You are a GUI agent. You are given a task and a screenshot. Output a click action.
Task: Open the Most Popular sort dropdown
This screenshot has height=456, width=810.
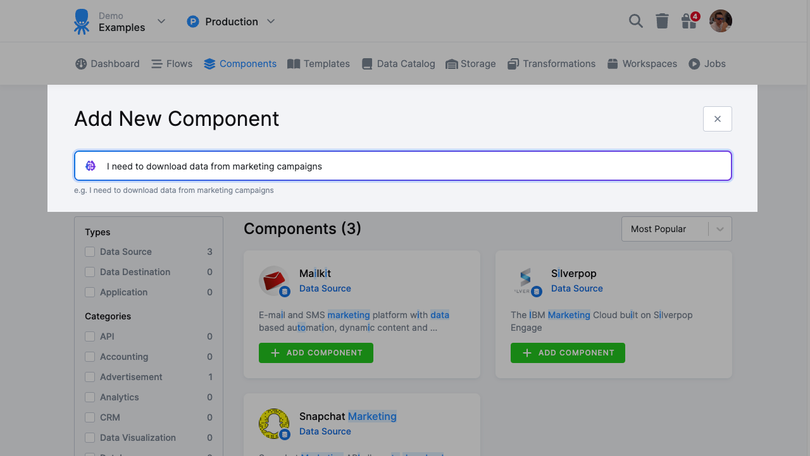click(x=676, y=228)
